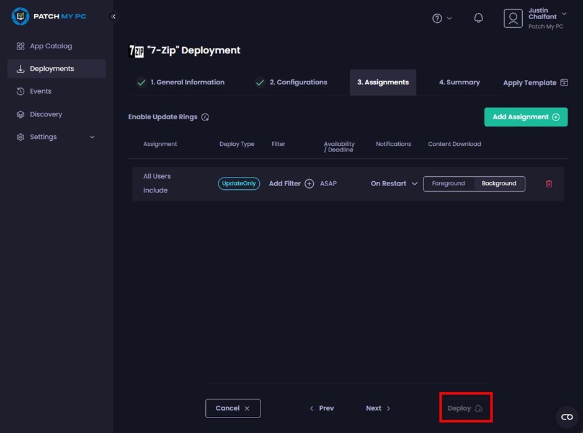Click the Add Filter plus icon
This screenshot has height=433, width=583.
(x=309, y=184)
